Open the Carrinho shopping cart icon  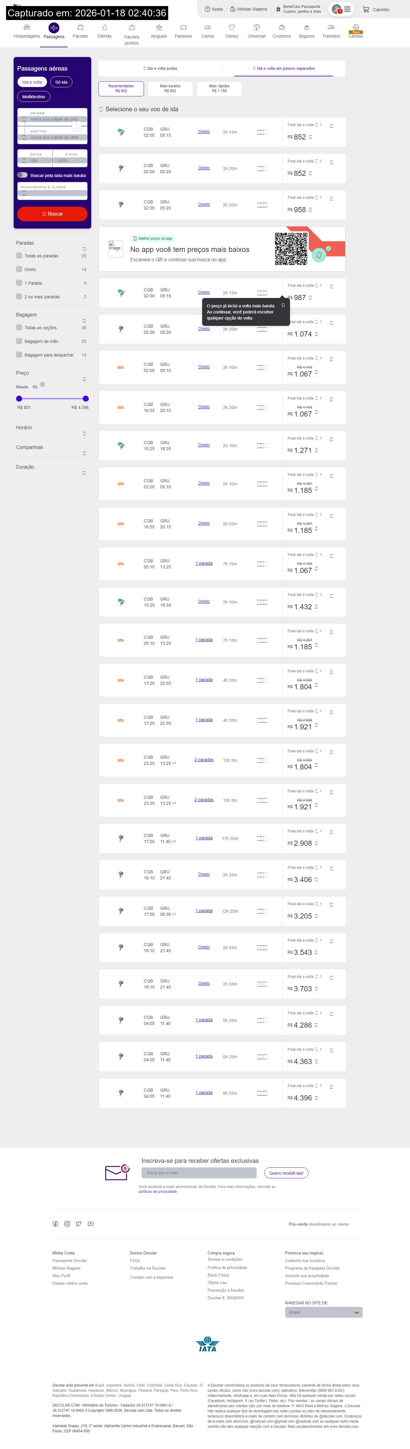[x=366, y=10]
